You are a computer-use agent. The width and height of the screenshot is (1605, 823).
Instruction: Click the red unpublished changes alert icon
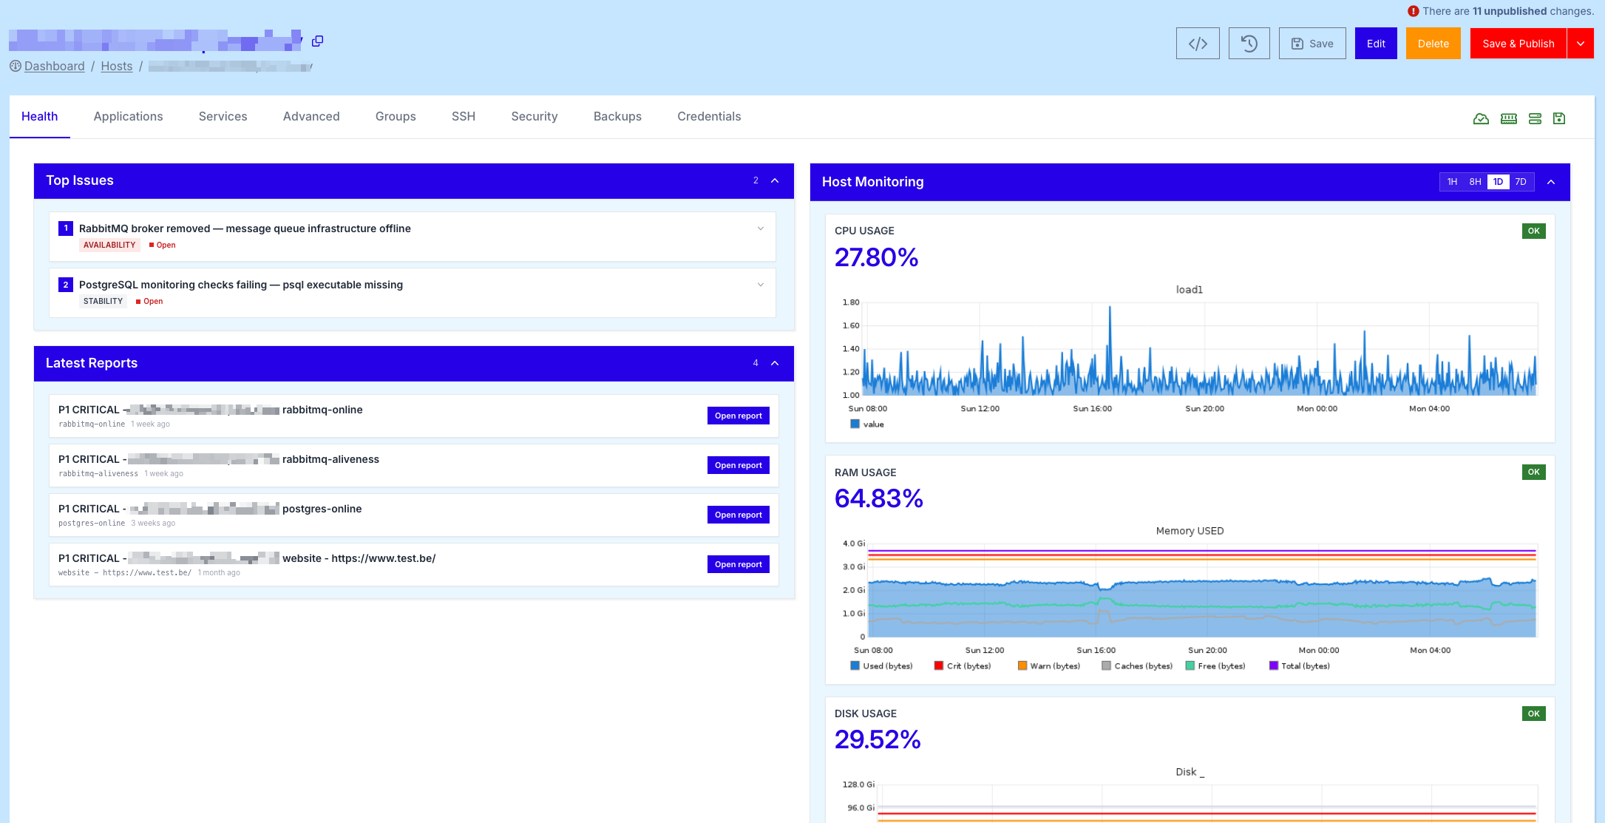[1414, 11]
